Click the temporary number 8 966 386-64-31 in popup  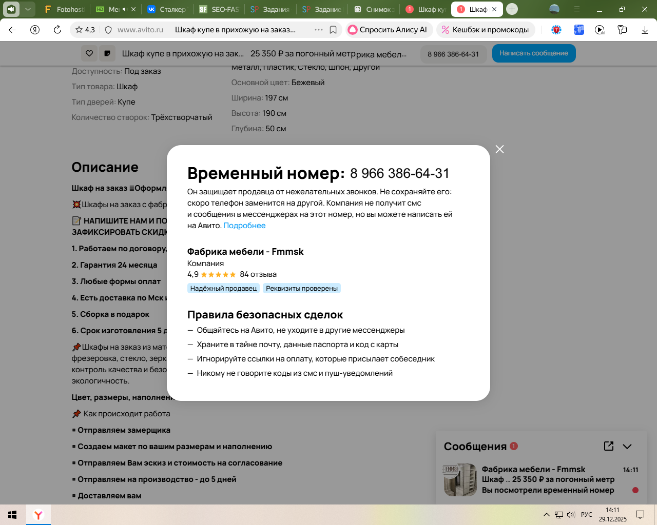pyautogui.click(x=399, y=174)
